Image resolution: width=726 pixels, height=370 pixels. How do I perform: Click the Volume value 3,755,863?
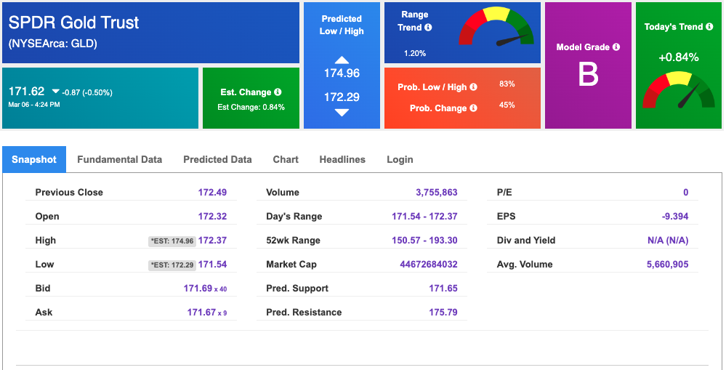coord(437,192)
